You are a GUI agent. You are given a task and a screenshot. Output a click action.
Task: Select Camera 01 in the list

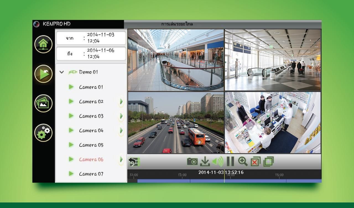point(91,87)
